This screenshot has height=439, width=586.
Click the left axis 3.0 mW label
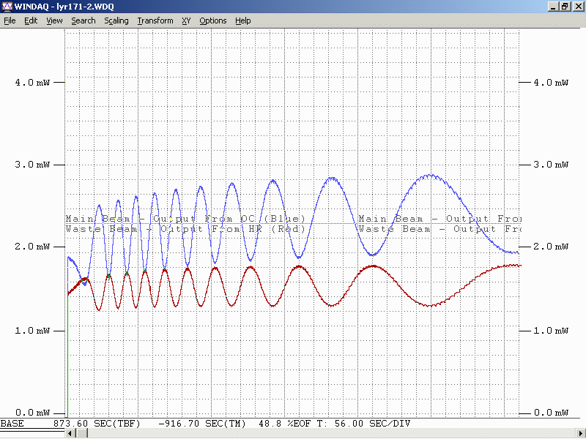tap(32, 165)
